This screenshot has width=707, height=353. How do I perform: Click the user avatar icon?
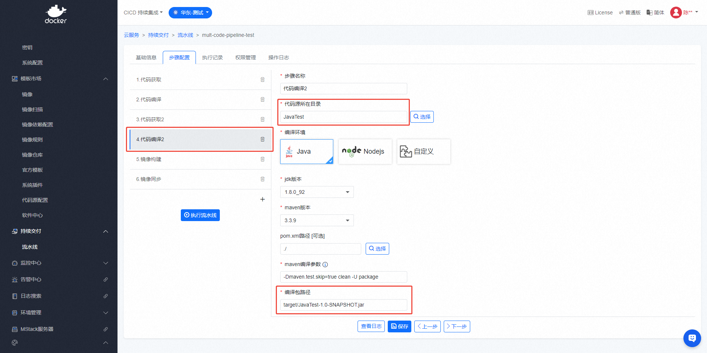676,13
